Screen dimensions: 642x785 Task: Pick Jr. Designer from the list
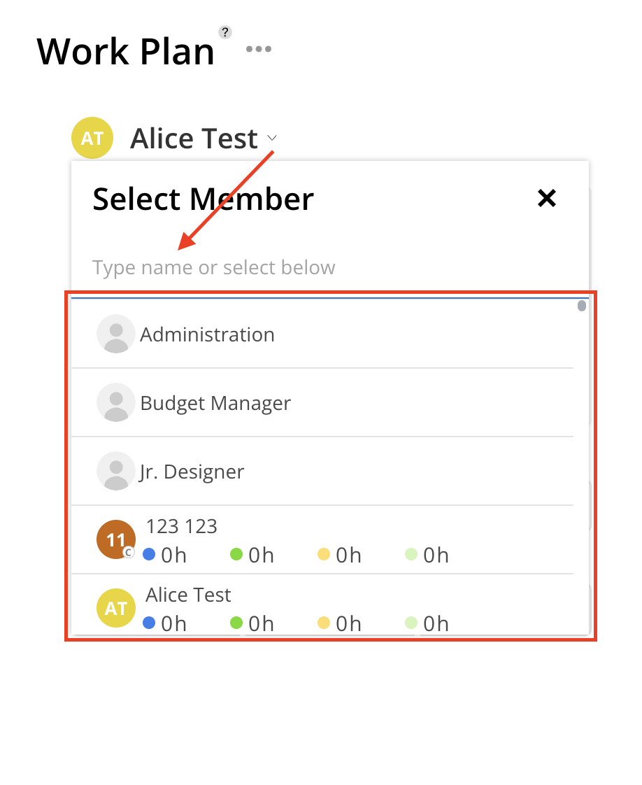click(x=192, y=472)
